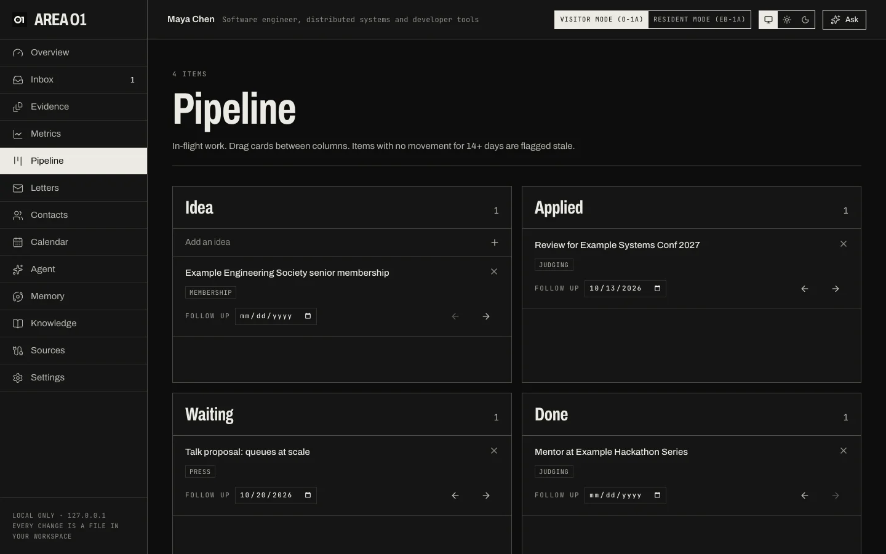Move Engineering Society membership card right
This screenshot has height=554, width=886.
pyautogui.click(x=486, y=316)
